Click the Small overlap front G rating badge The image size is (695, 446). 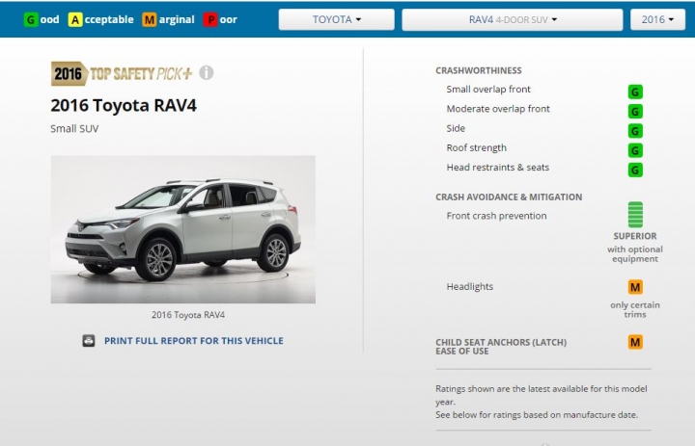635,92
